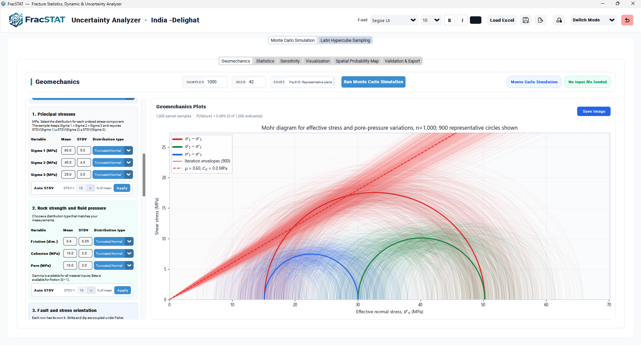
Task: Click the FracSTAT logo icon
Action: coord(16,20)
